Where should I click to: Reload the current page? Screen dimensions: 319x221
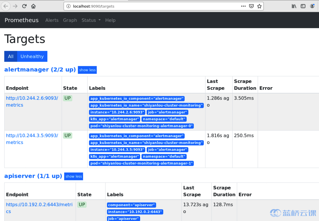24,6
